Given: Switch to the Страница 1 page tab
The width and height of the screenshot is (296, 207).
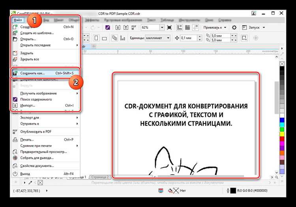Looking at the screenshot, I should [77, 177].
